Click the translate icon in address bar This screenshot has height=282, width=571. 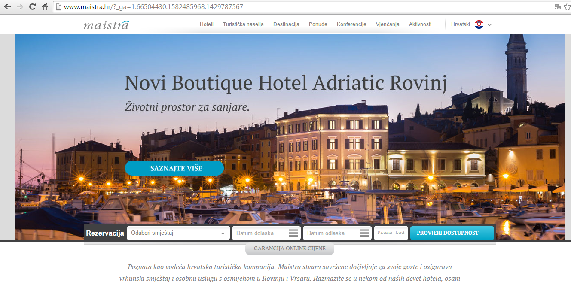pos(557,7)
